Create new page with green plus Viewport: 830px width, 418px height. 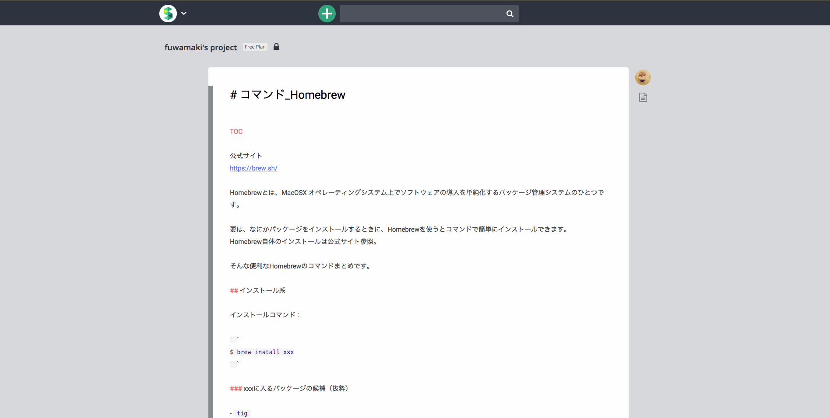click(327, 14)
